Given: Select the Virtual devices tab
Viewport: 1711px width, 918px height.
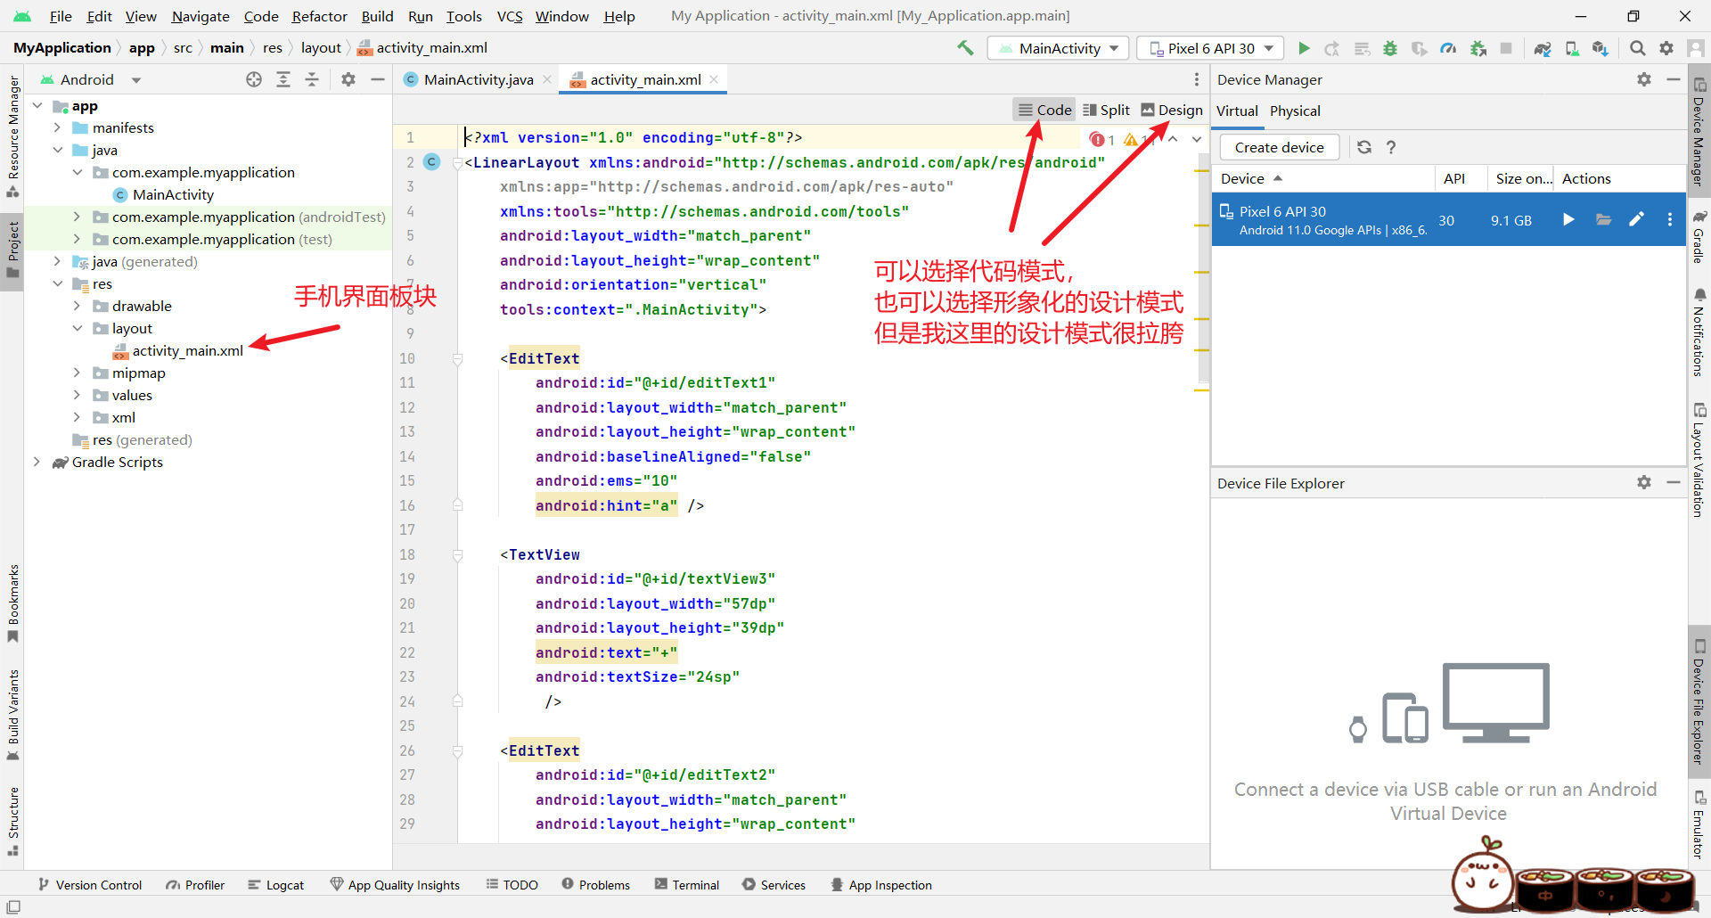Looking at the screenshot, I should (x=1237, y=111).
